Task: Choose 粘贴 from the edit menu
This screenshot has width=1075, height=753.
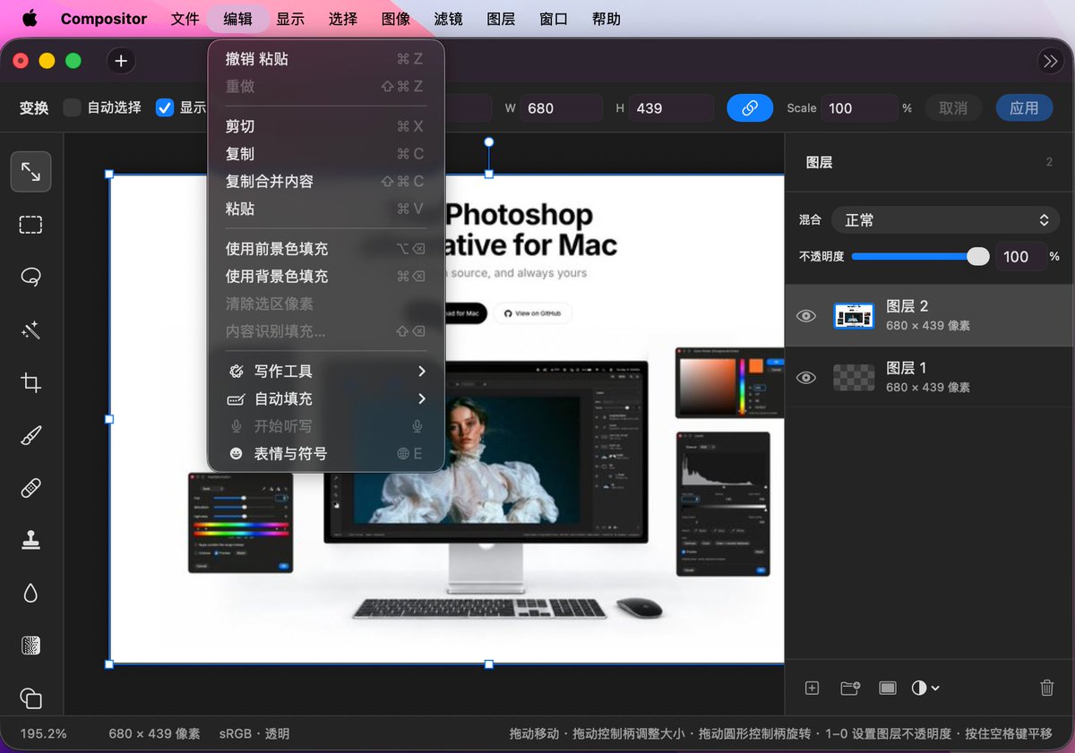Action: (x=326, y=209)
